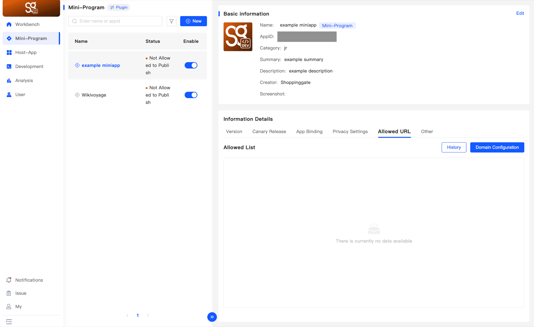Focus the name or appid search field

click(x=115, y=21)
